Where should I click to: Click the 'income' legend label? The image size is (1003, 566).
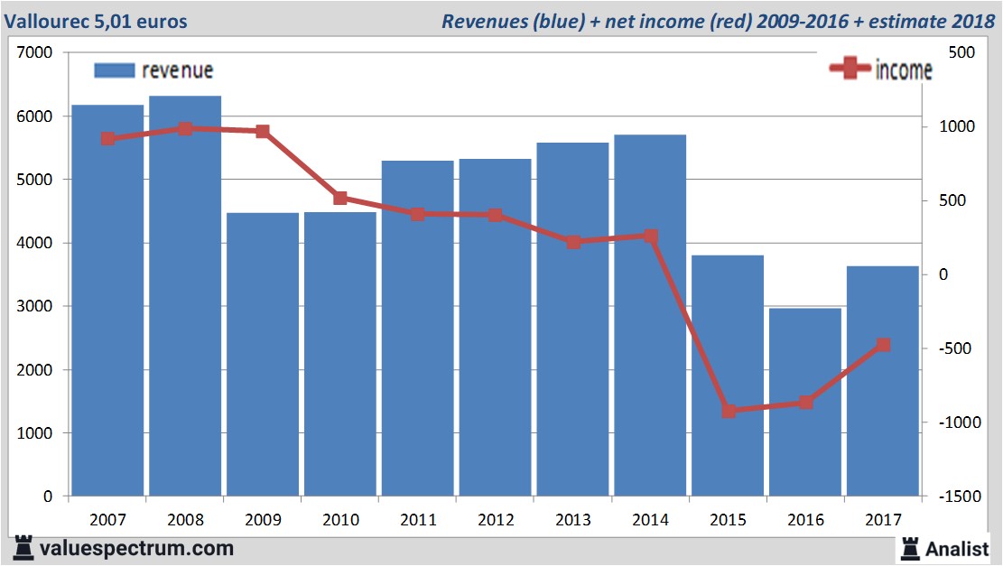(903, 70)
